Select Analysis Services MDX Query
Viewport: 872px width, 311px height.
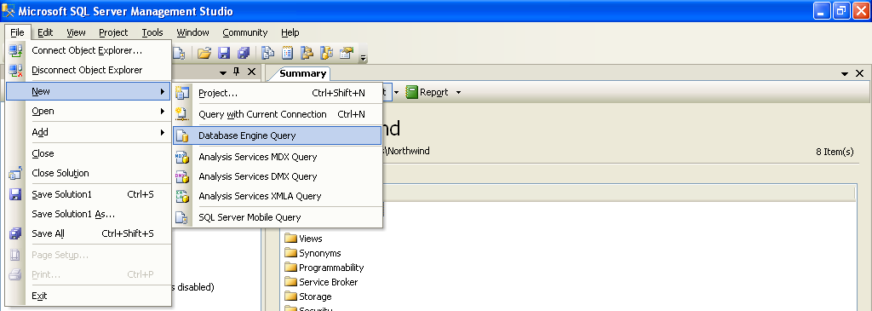pyautogui.click(x=278, y=157)
